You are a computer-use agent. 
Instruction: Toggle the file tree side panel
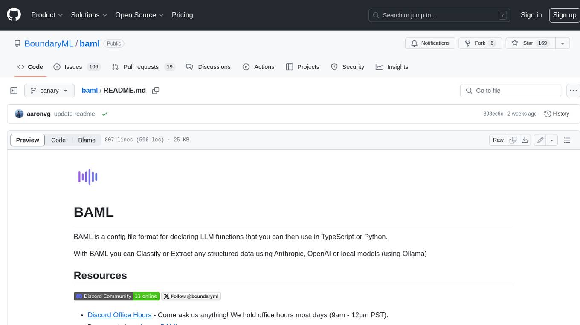[14, 91]
